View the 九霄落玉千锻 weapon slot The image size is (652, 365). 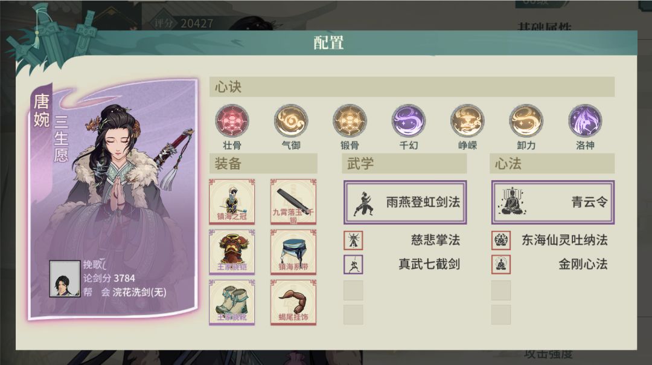[293, 201]
